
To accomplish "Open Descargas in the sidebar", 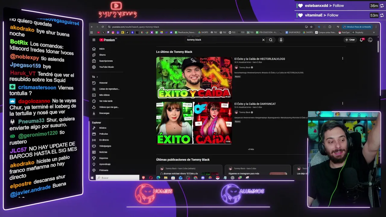I will coord(104,113).
